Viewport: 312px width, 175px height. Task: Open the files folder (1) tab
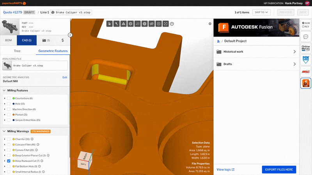click(x=46, y=40)
